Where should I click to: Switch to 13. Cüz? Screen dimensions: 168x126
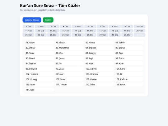[x=53, y=31]
